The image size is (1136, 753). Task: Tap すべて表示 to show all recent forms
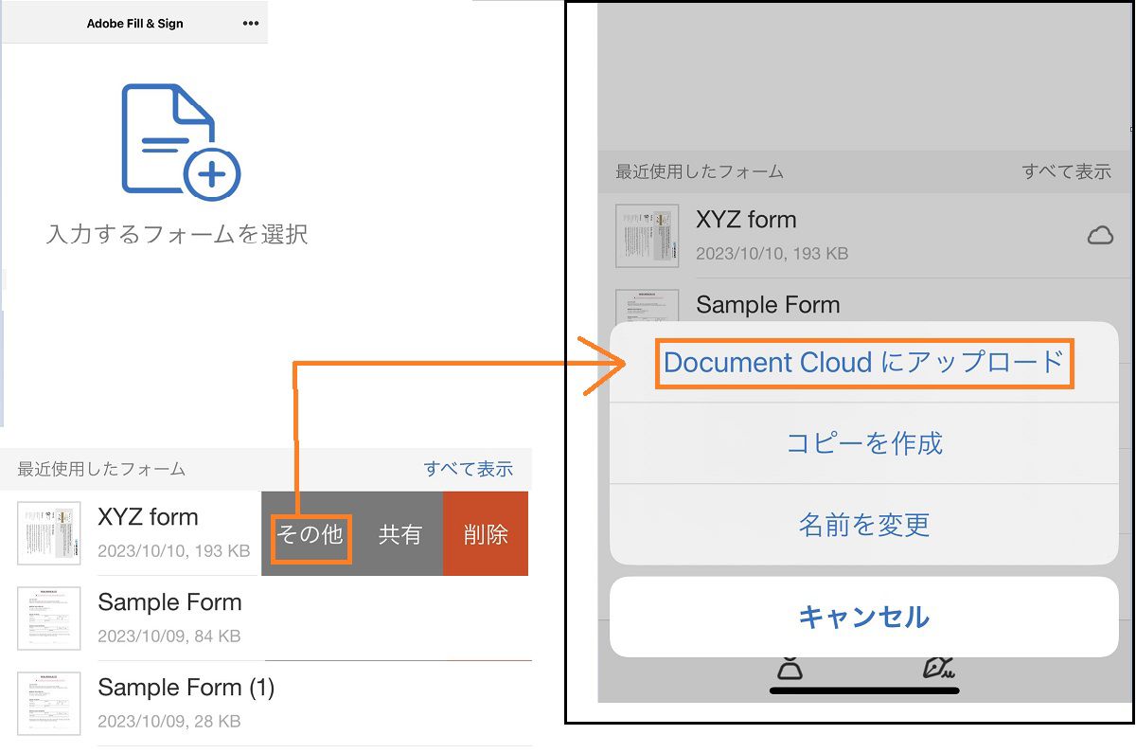(469, 469)
